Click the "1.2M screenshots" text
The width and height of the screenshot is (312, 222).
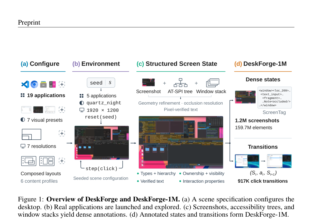click(257, 121)
